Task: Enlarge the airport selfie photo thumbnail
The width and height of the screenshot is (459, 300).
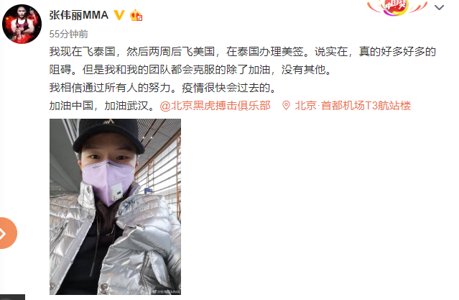Action: [x=116, y=206]
